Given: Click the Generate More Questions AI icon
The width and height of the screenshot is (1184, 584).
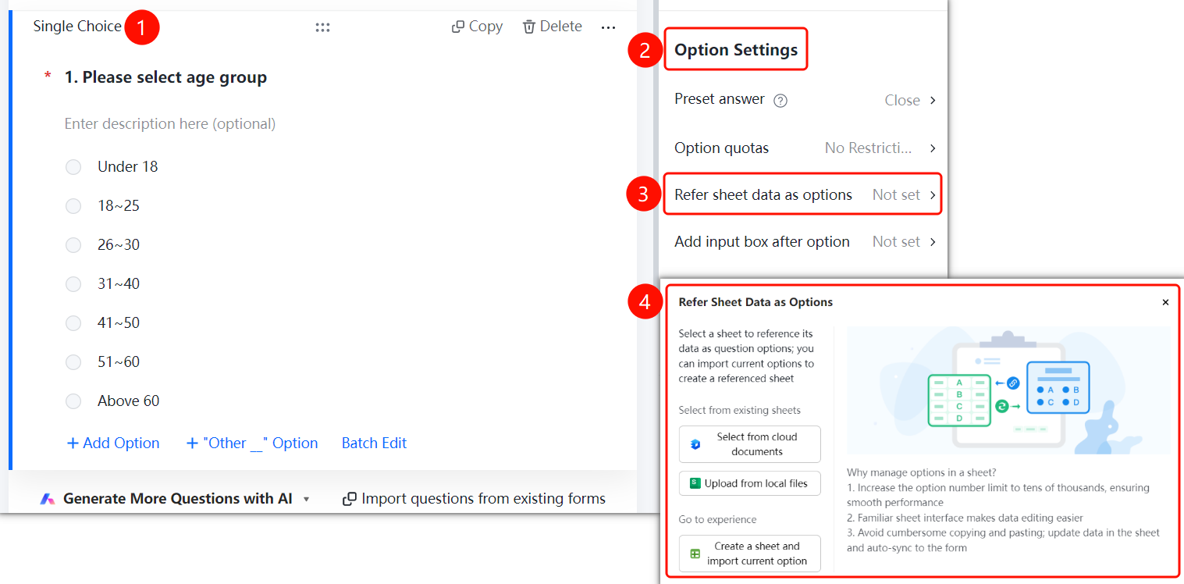Looking at the screenshot, I should [48, 499].
